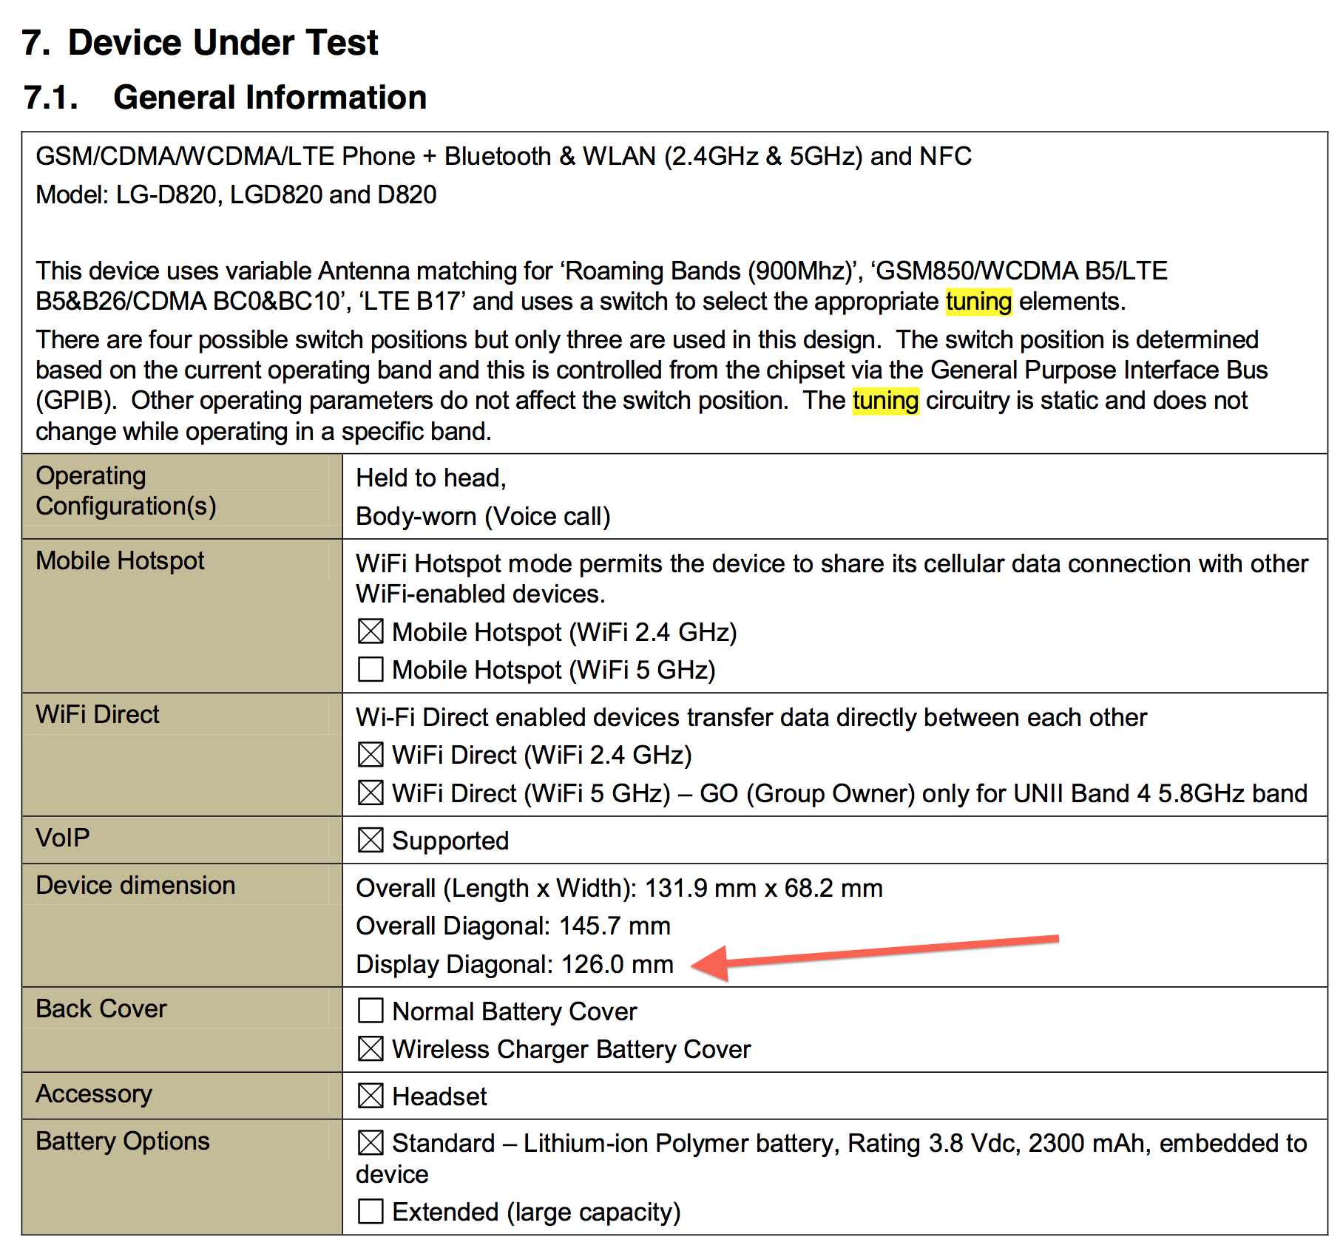
Task: Click the Model LG-D820 line
Action: point(236,194)
